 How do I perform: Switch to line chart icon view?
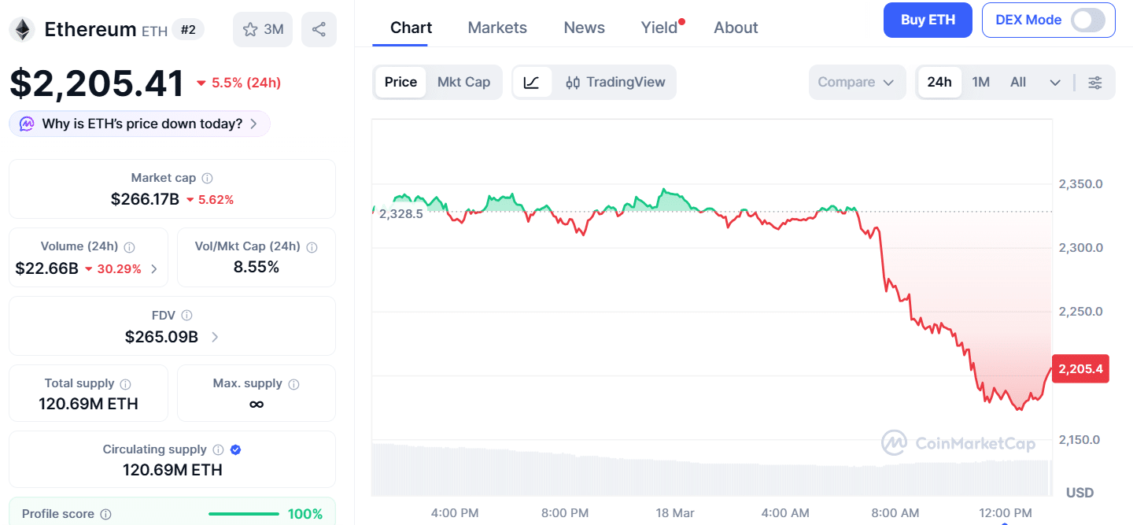532,83
